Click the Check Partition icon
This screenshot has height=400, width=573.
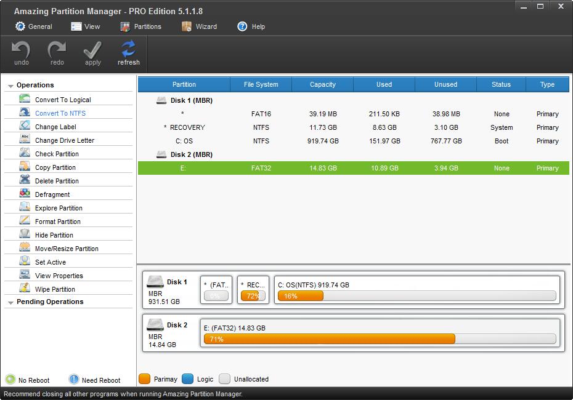coord(25,153)
